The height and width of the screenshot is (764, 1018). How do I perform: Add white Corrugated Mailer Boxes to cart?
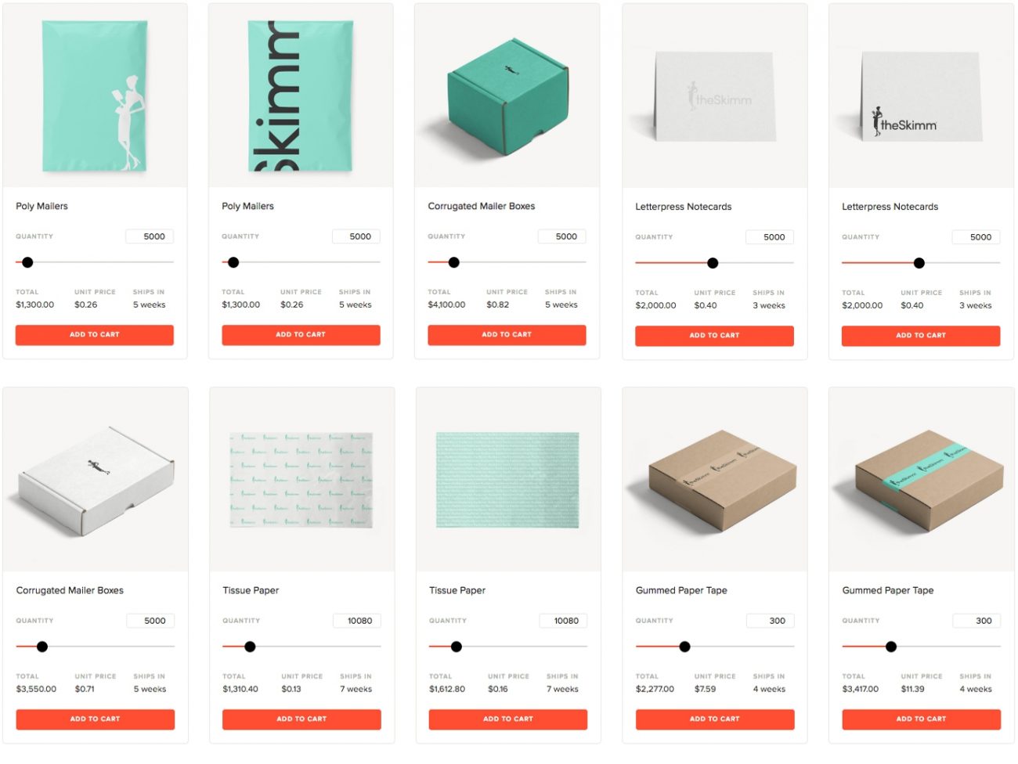point(95,719)
